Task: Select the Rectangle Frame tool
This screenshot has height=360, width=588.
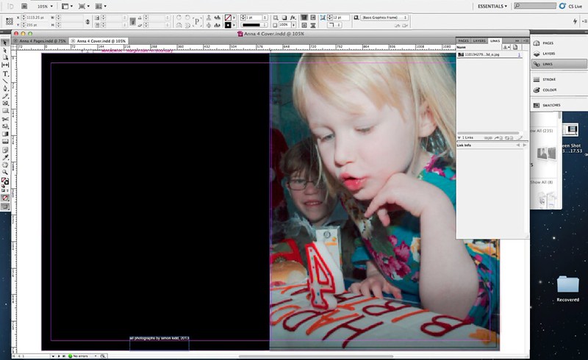Action: pyautogui.click(x=5, y=103)
